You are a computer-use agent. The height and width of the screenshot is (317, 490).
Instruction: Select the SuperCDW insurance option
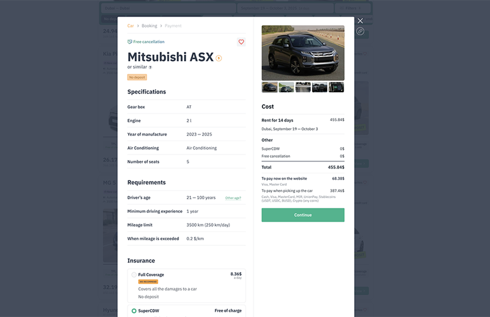click(134, 311)
